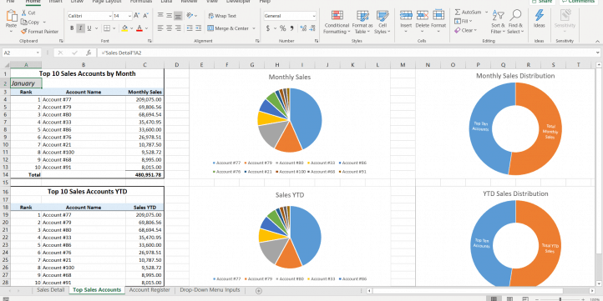Viewport: 603px width, 301px height.
Task: Toggle Italic formatting
Action: coord(81,28)
